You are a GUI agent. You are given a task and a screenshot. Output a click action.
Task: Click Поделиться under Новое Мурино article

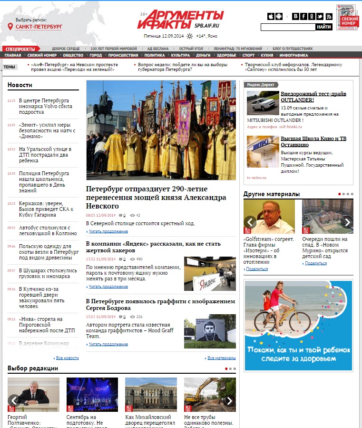tap(316, 263)
